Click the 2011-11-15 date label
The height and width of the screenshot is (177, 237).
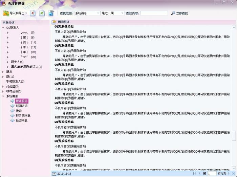[64, 174]
